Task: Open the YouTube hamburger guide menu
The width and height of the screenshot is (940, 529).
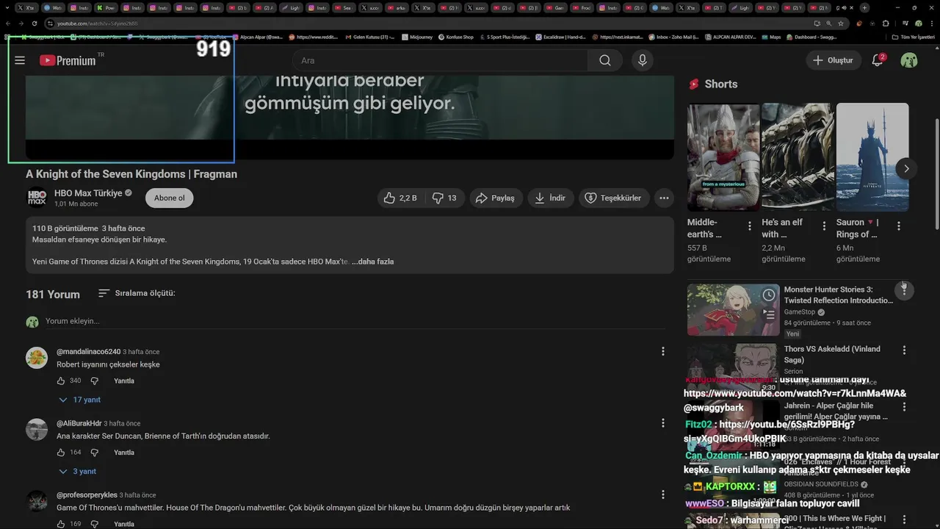Action: (x=20, y=60)
